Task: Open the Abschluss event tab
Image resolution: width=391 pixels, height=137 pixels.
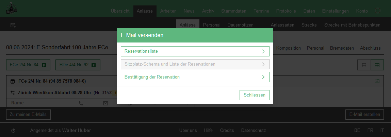Action: tap(370, 48)
